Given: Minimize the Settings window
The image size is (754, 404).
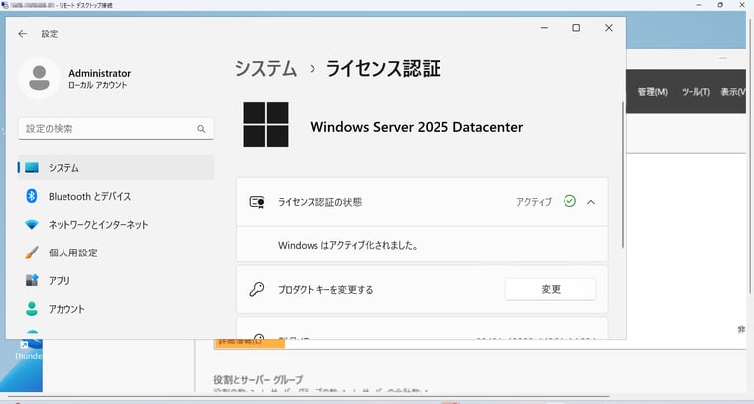Looking at the screenshot, I should tap(544, 28).
